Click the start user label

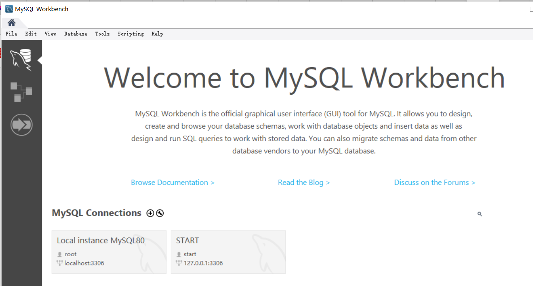[190, 254]
